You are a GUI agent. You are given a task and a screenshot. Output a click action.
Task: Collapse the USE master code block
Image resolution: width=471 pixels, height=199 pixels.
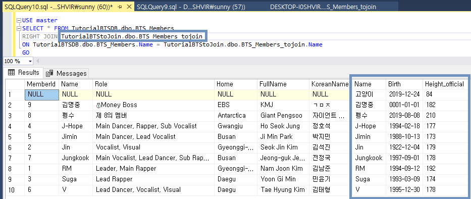tap(19, 20)
